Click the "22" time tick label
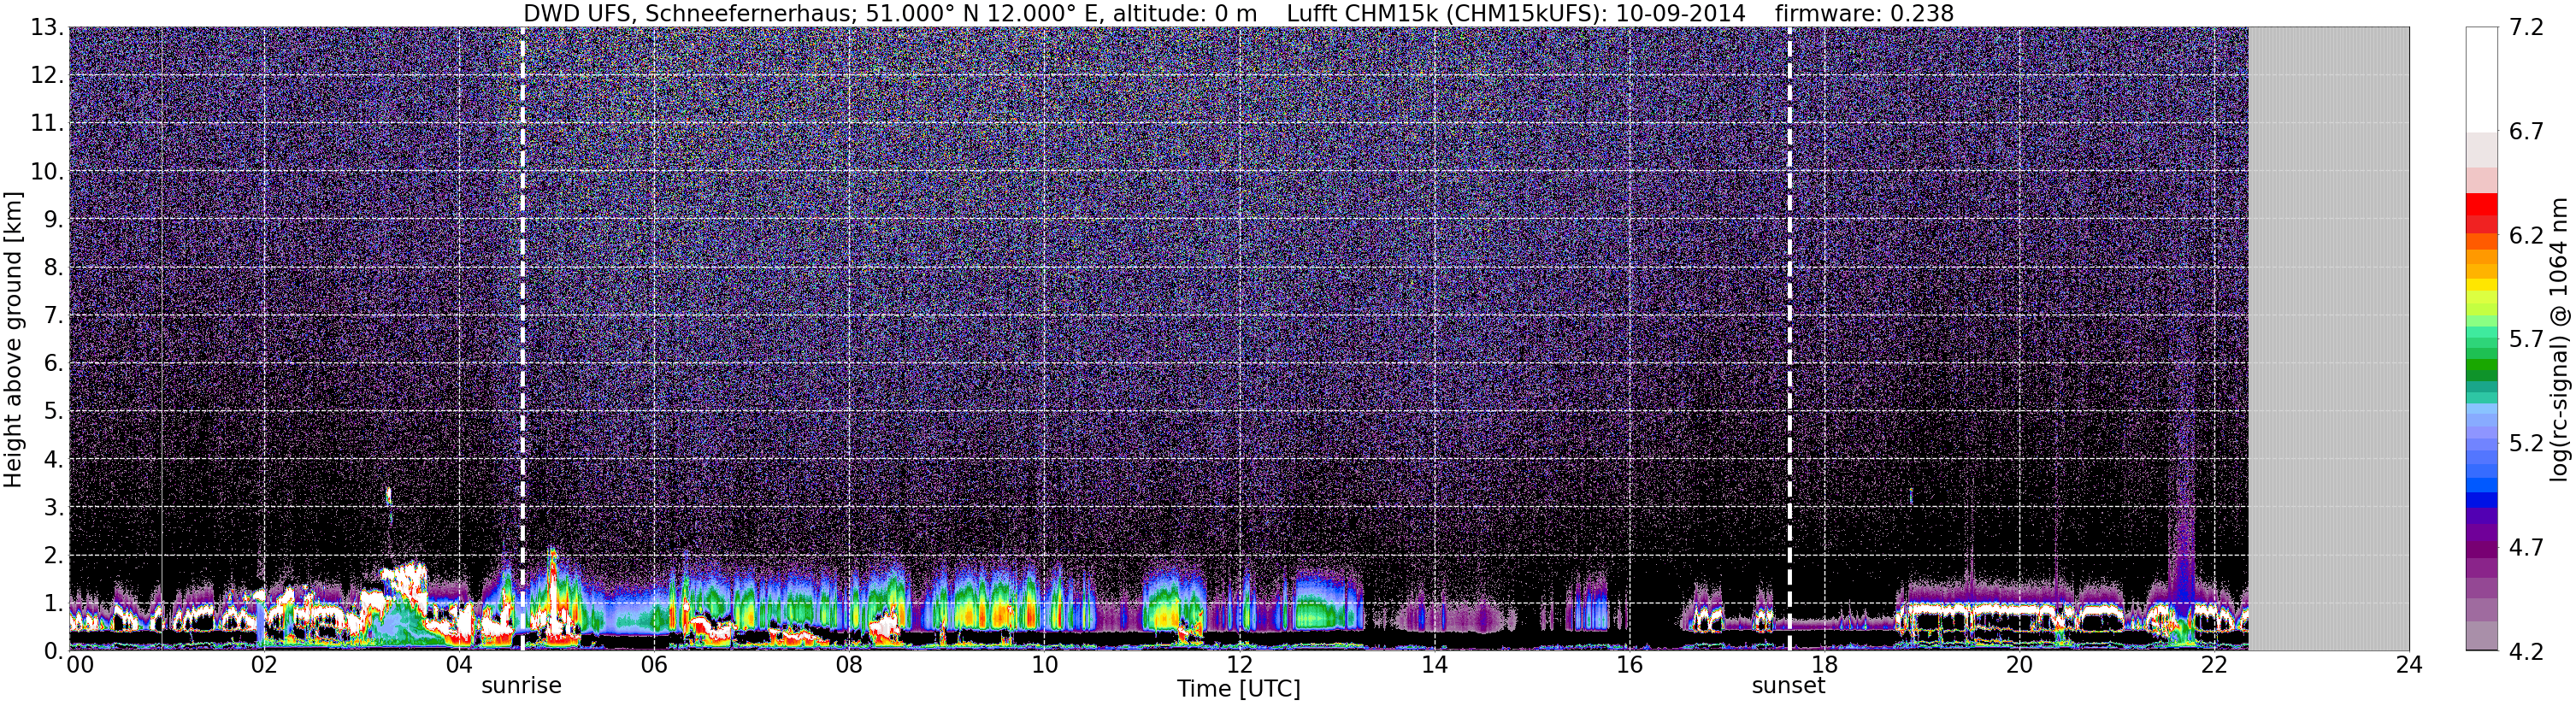 (x=2214, y=664)
